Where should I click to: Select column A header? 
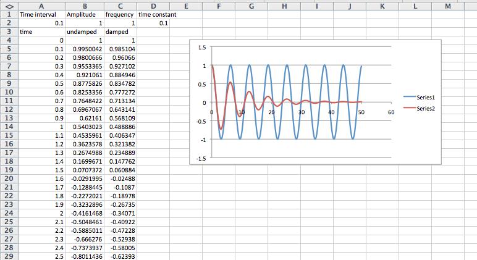41,6
